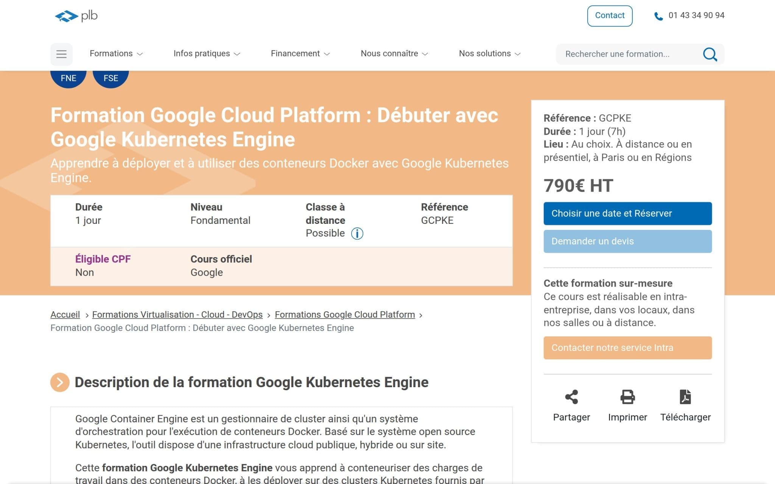Click the Niveau value Fondamental
Image resolution: width=775 pixels, height=484 pixels.
[x=220, y=220]
